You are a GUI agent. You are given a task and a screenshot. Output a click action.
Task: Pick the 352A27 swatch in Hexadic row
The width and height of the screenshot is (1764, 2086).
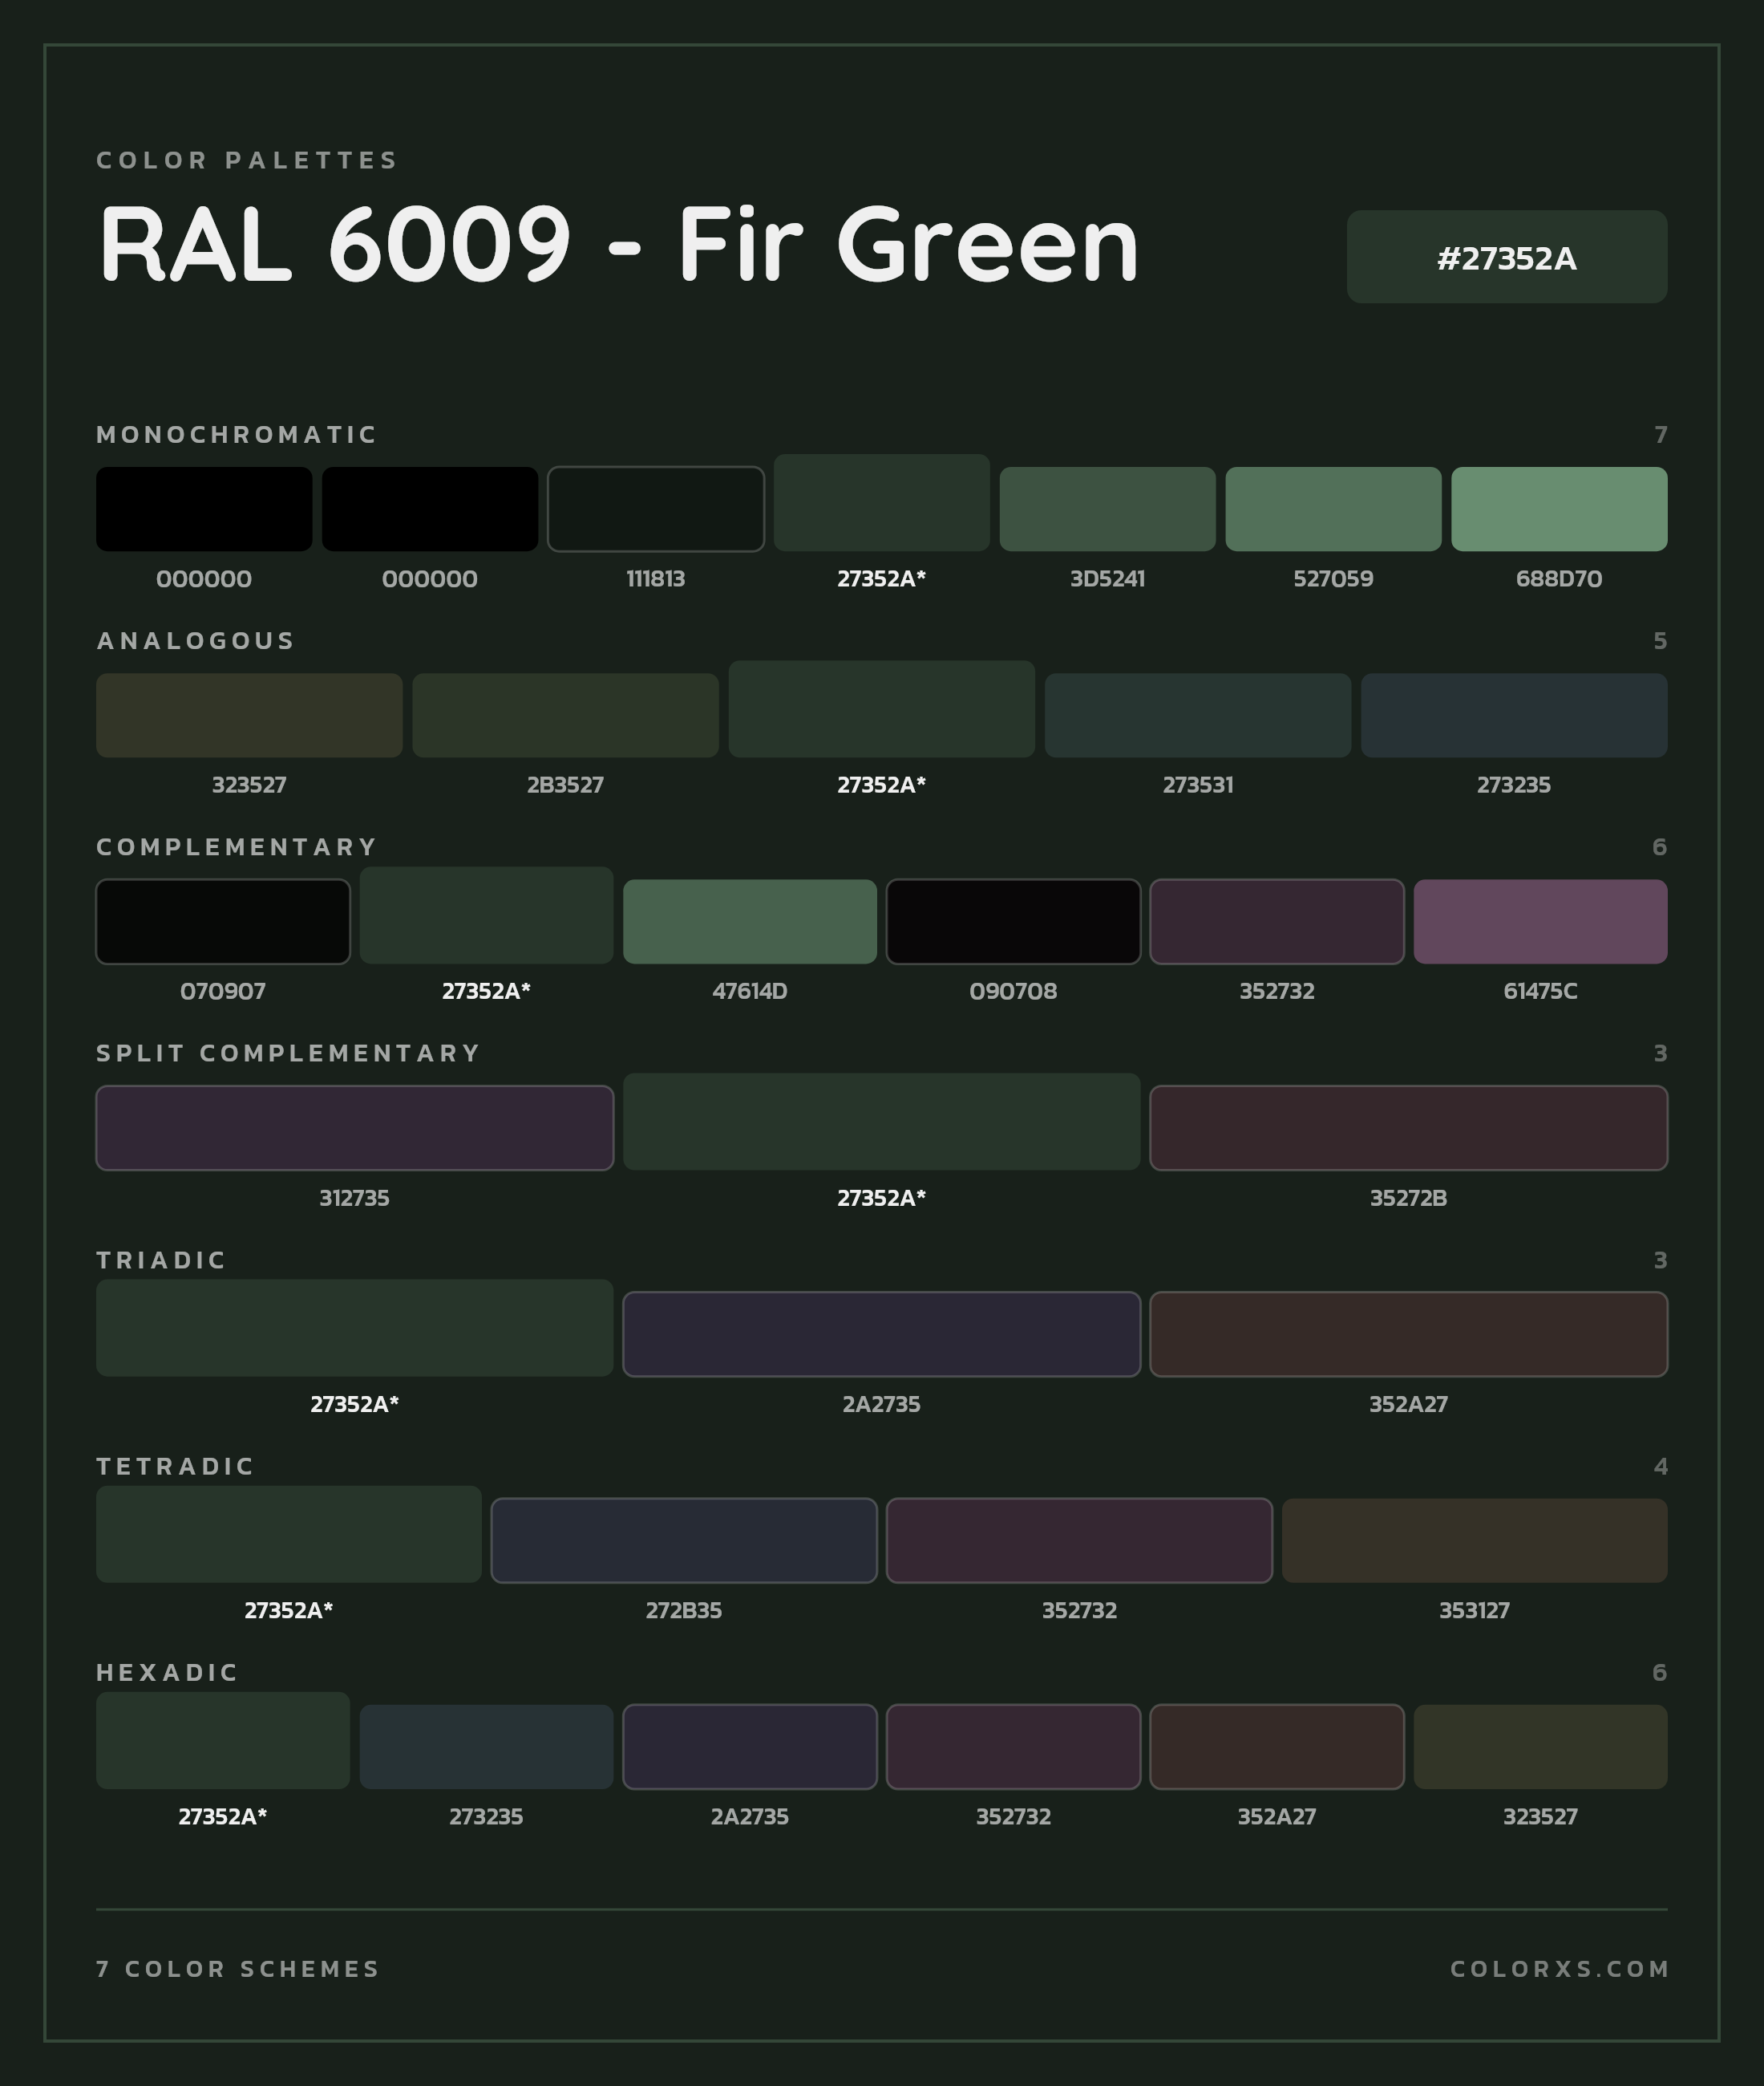point(1277,1747)
